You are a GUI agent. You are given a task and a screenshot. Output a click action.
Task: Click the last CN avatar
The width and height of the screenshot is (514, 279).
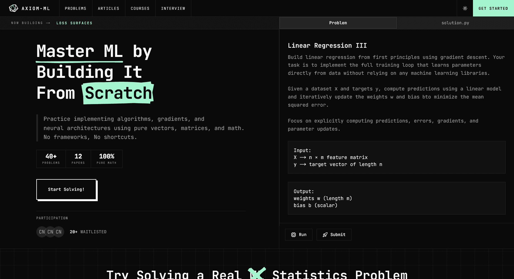pos(59,232)
